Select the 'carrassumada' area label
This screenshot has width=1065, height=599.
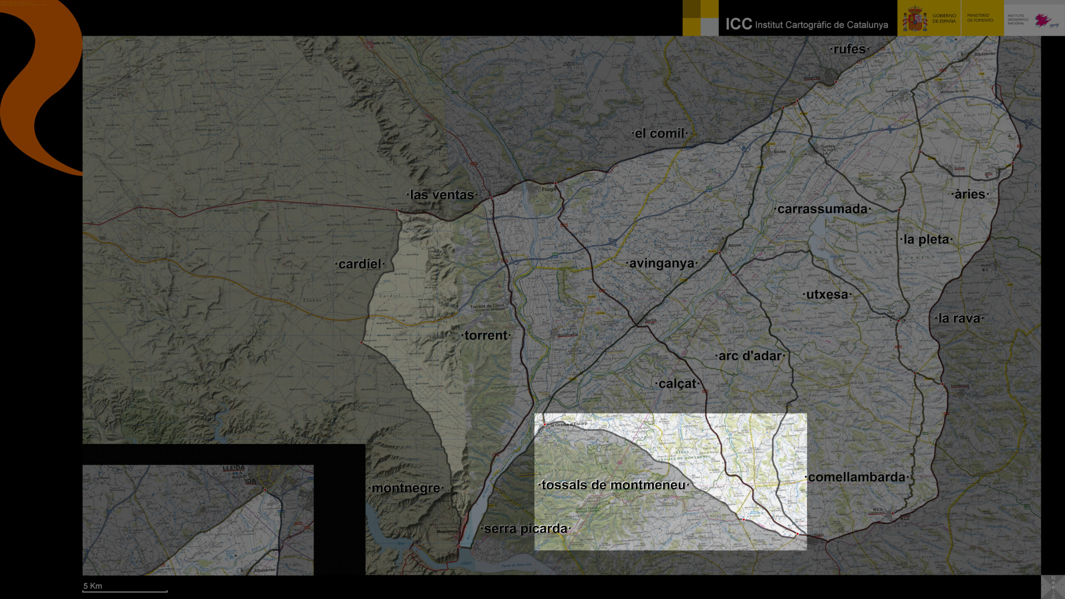tap(822, 209)
